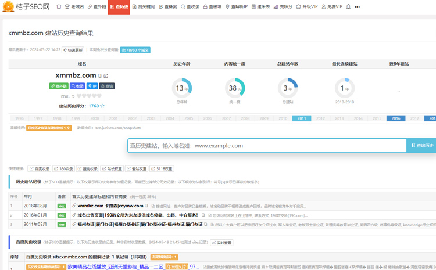Click the 38% content consistency ring

click(x=235, y=88)
